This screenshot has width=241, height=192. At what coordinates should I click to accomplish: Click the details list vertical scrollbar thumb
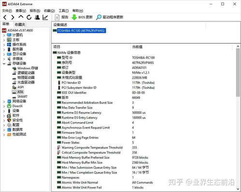coord(238,73)
